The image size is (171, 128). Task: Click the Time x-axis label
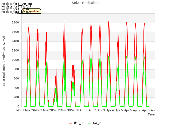[x=151, y=114]
